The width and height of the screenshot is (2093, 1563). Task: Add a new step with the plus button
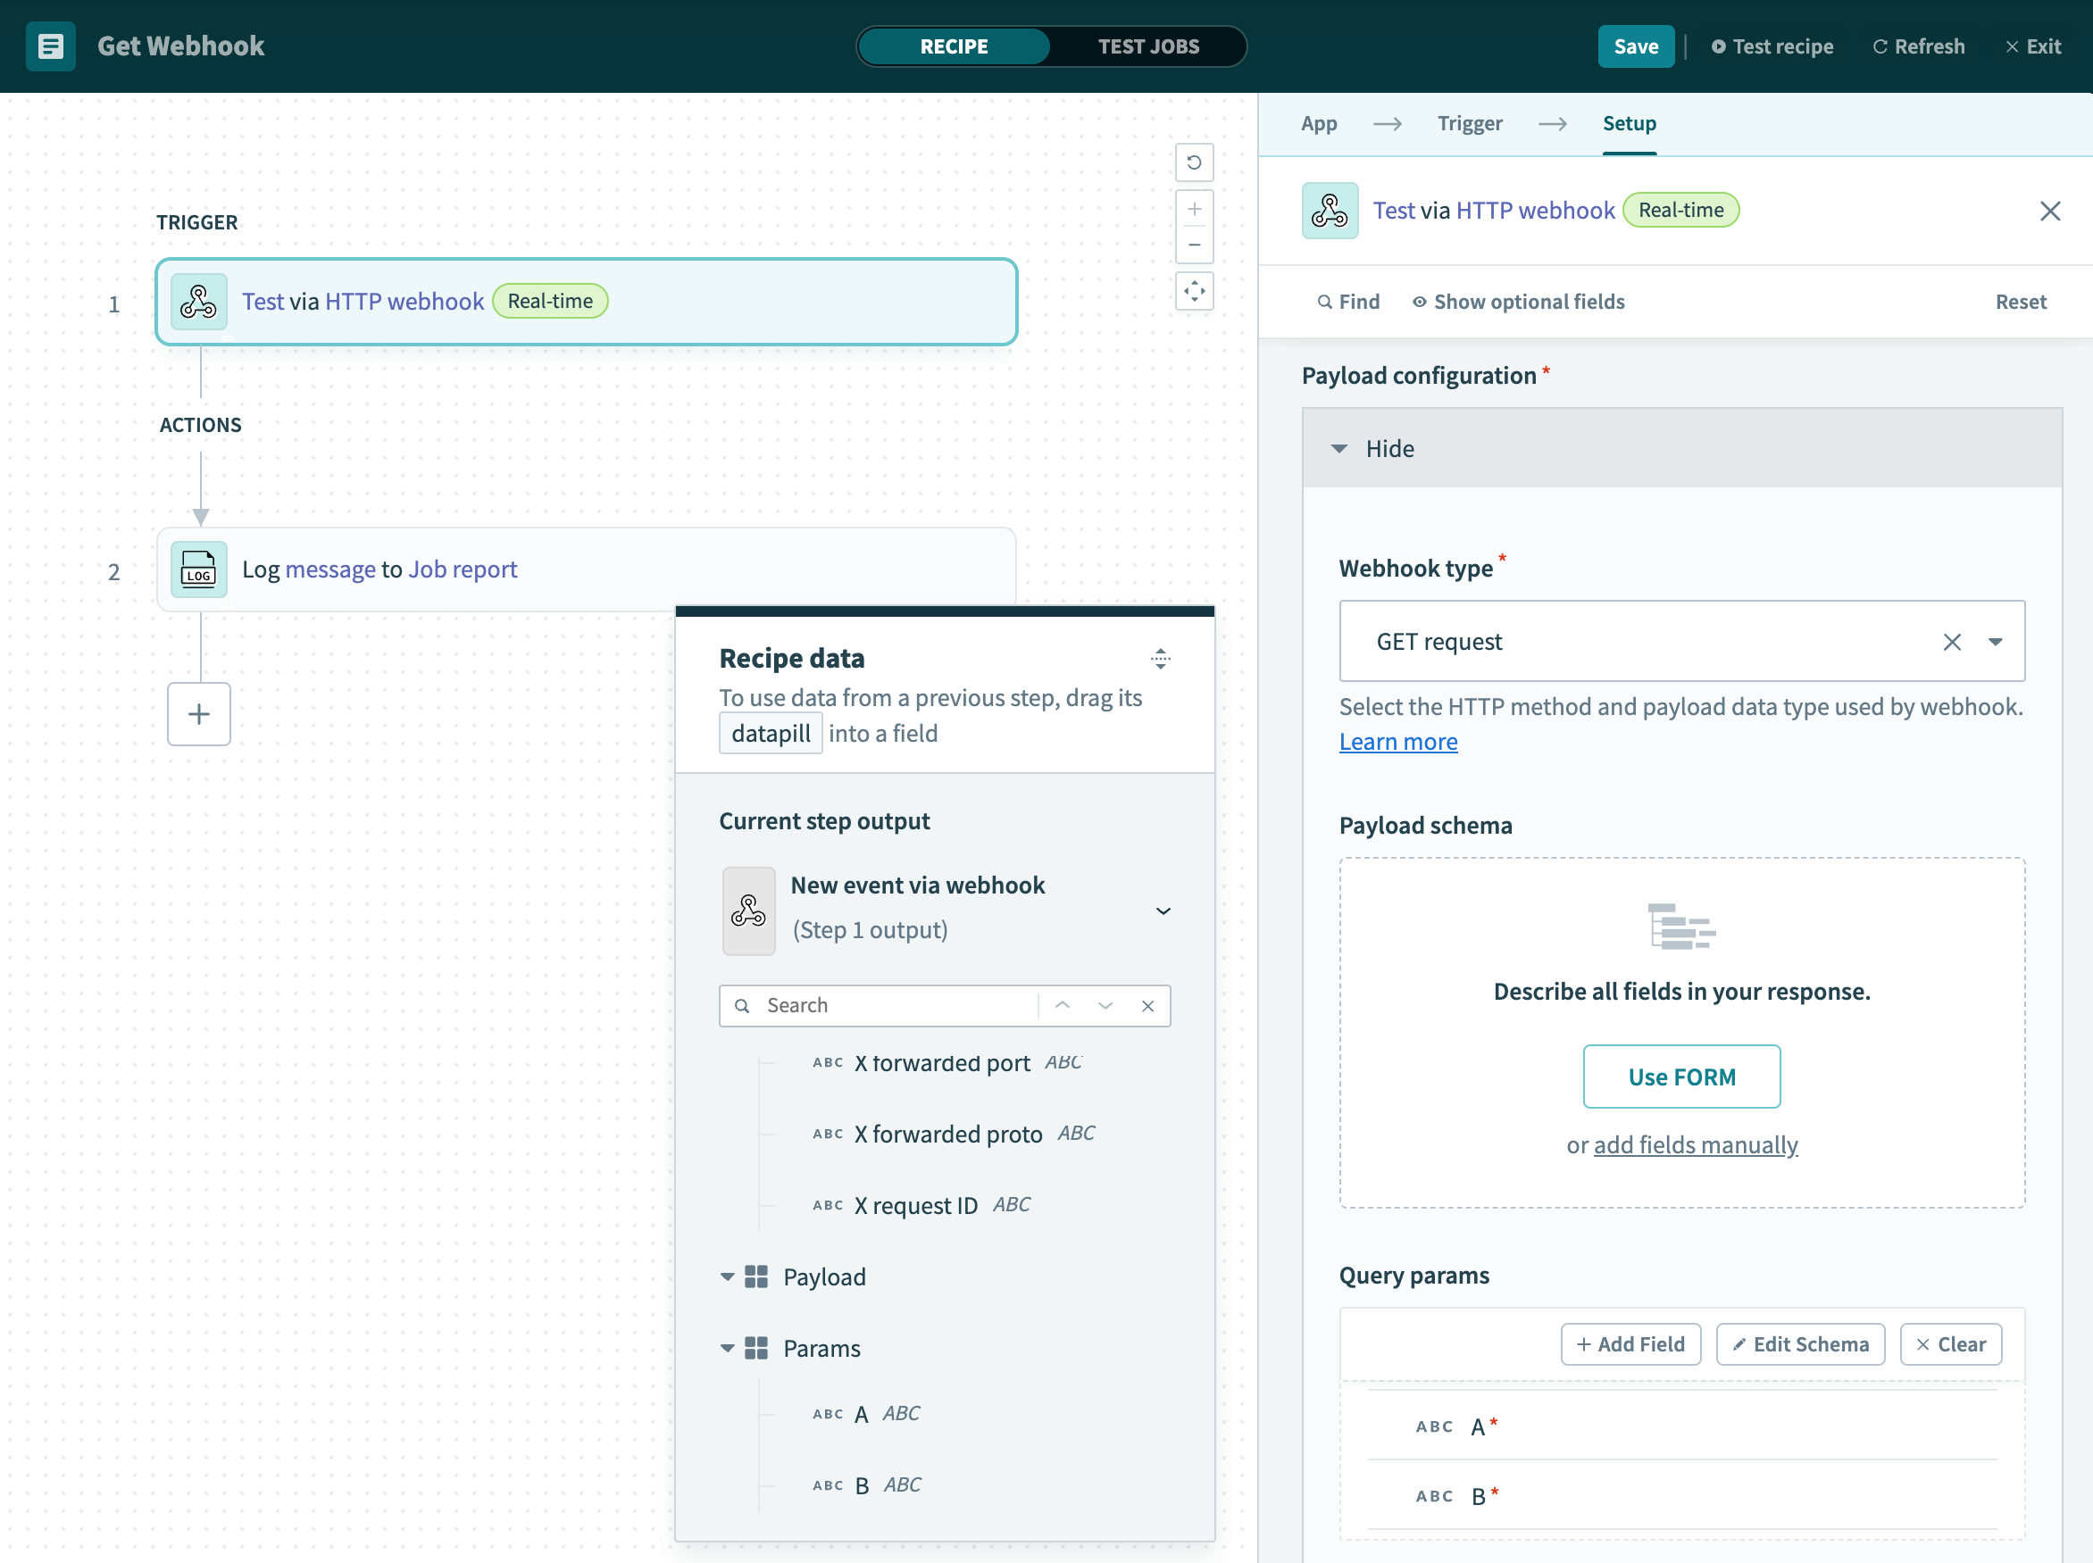pyautogui.click(x=199, y=714)
